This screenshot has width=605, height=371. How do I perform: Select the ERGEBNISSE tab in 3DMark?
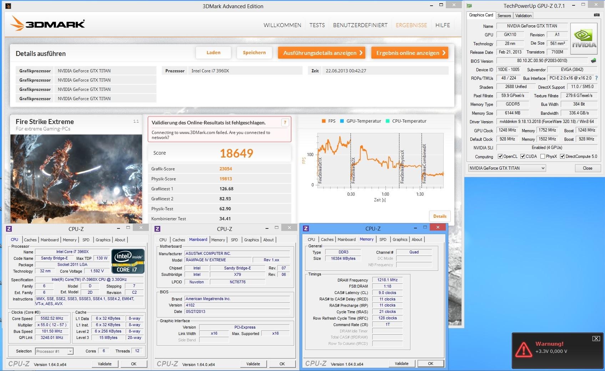click(411, 25)
